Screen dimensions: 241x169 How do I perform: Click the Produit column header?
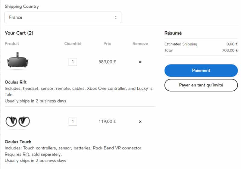12,44
